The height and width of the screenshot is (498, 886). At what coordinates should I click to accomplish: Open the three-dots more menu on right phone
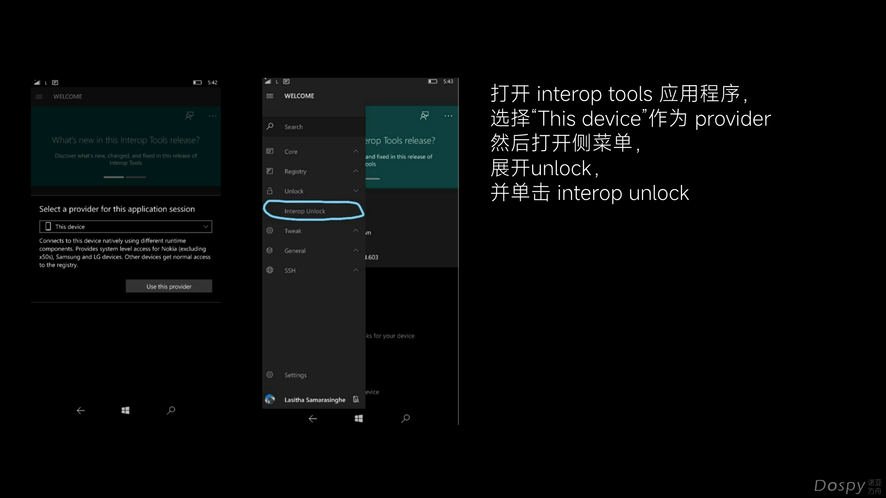pyautogui.click(x=448, y=116)
